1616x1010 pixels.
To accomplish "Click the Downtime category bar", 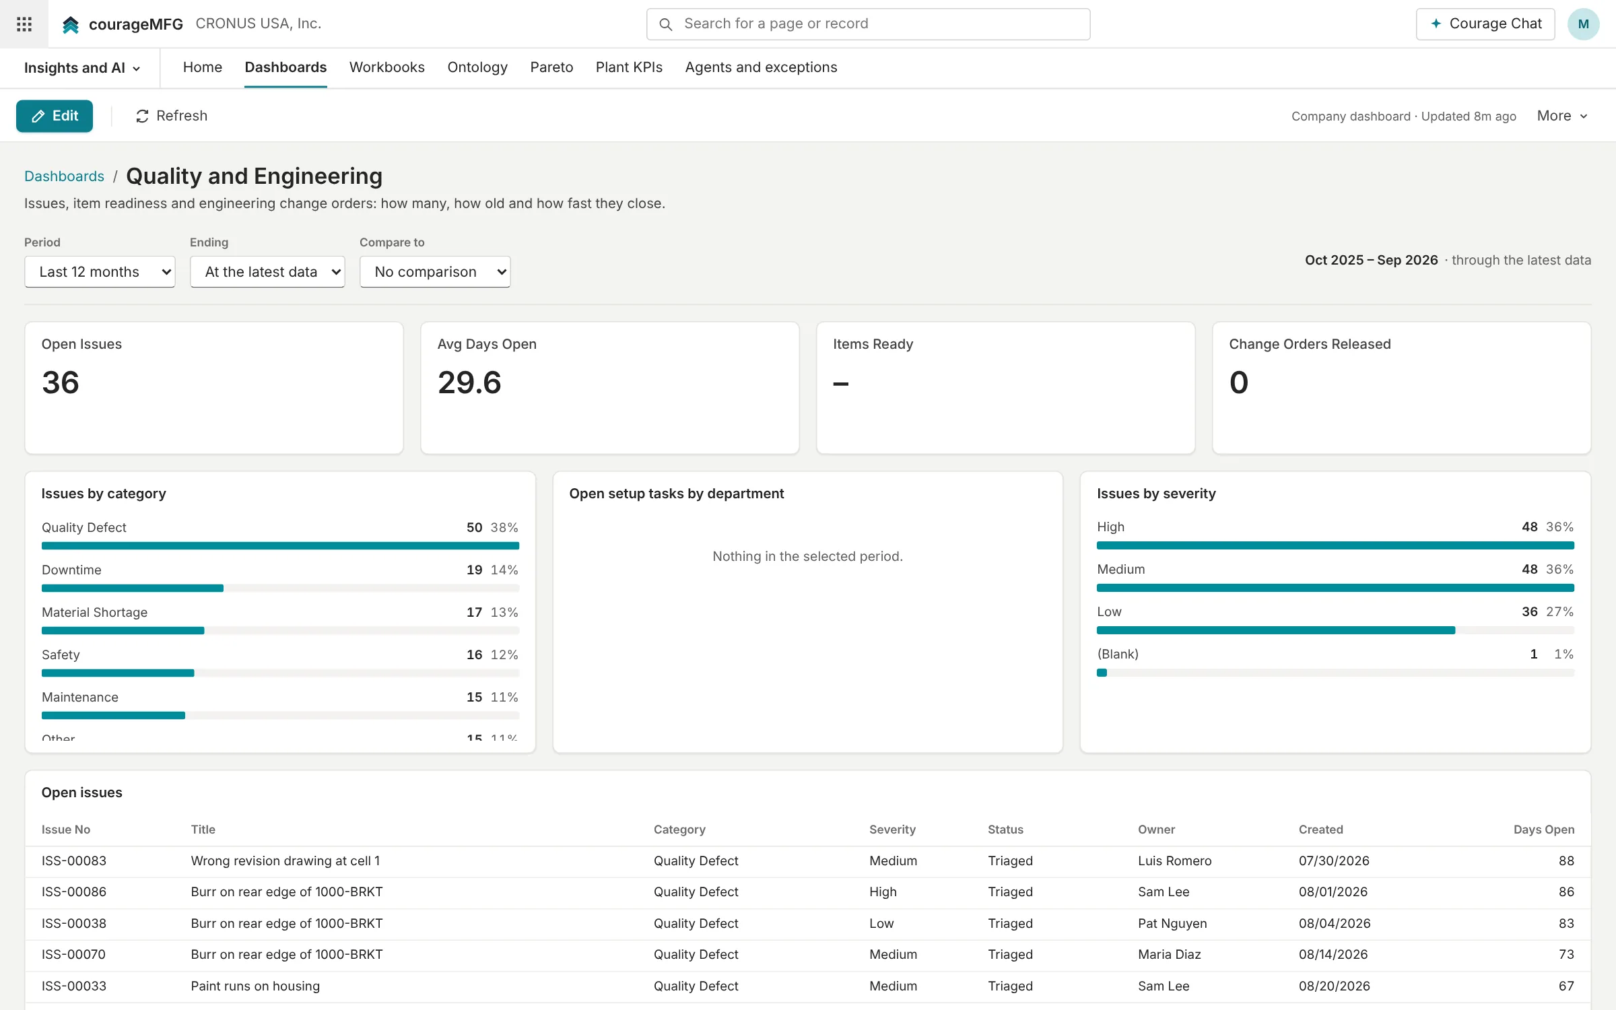I will pyautogui.click(x=280, y=588).
